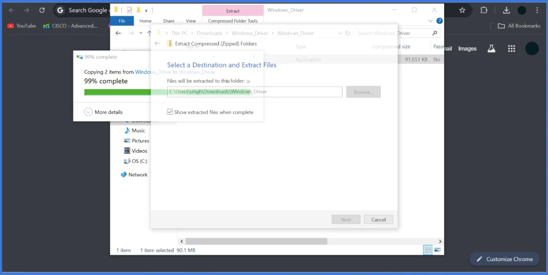Select Videos in navigation pane
548x275 pixels.
[136, 151]
